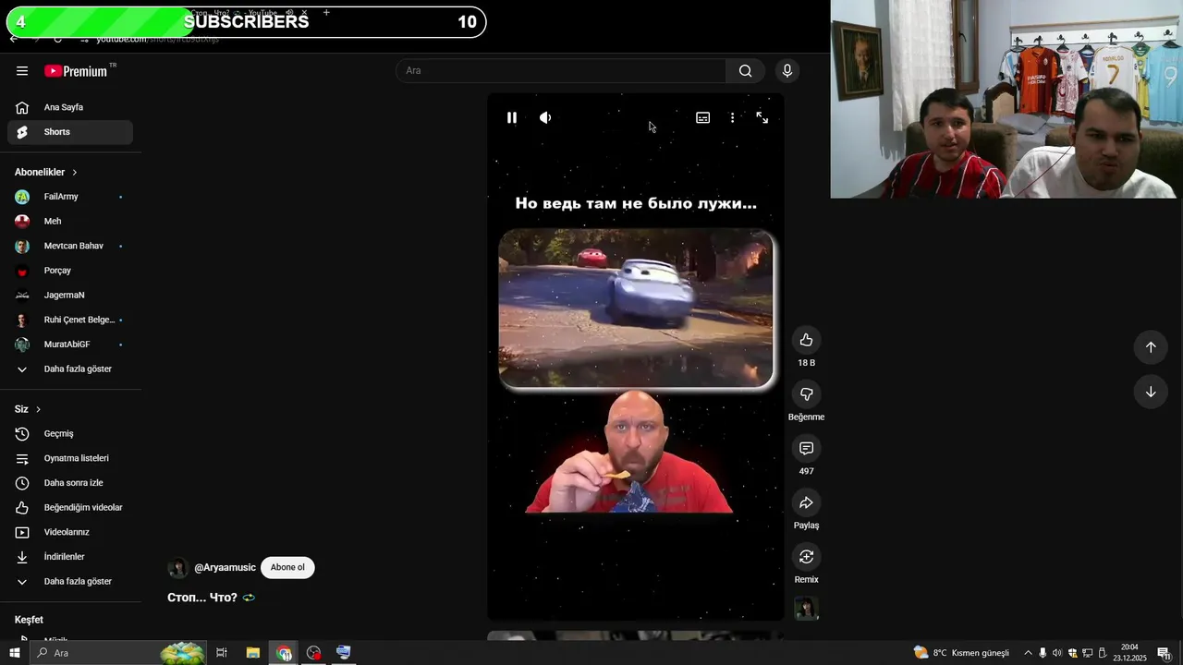Mute the Short with speaker icon
Viewport: 1183px width, 665px height.
pyautogui.click(x=545, y=118)
